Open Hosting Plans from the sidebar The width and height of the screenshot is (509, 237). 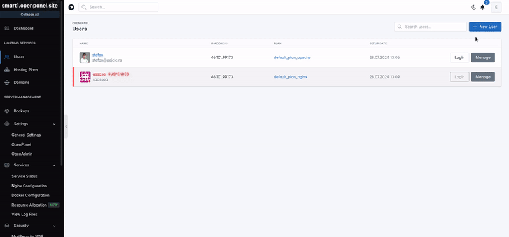pos(25,70)
